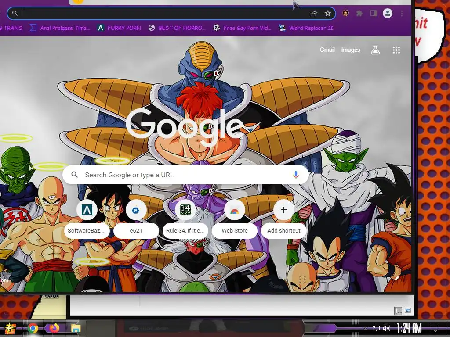
Task: Open the notification center icon
Action: tap(435, 328)
